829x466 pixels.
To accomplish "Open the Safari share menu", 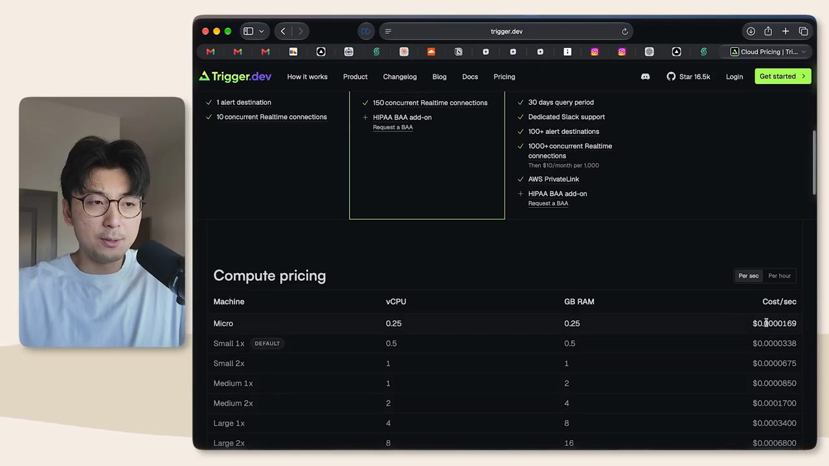I will pyautogui.click(x=768, y=31).
